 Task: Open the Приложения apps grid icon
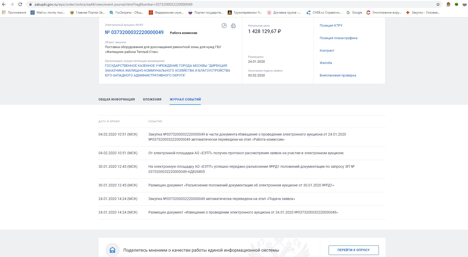[4, 13]
